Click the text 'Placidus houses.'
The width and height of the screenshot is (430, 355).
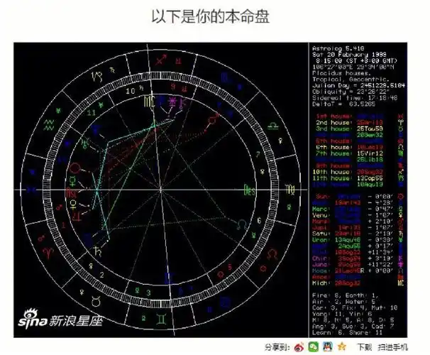pyautogui.click(x=342, y=73)
